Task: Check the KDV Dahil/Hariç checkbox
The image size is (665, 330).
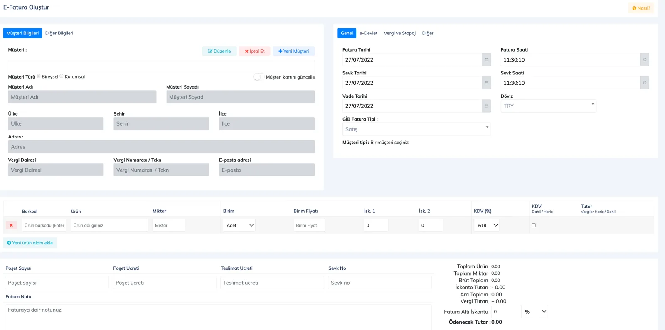Action: click(x=534, y=225)
